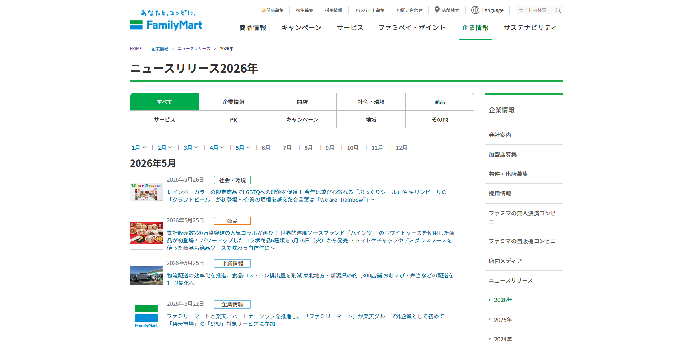Open the サービス main menu item

click(x=350, y=28)
